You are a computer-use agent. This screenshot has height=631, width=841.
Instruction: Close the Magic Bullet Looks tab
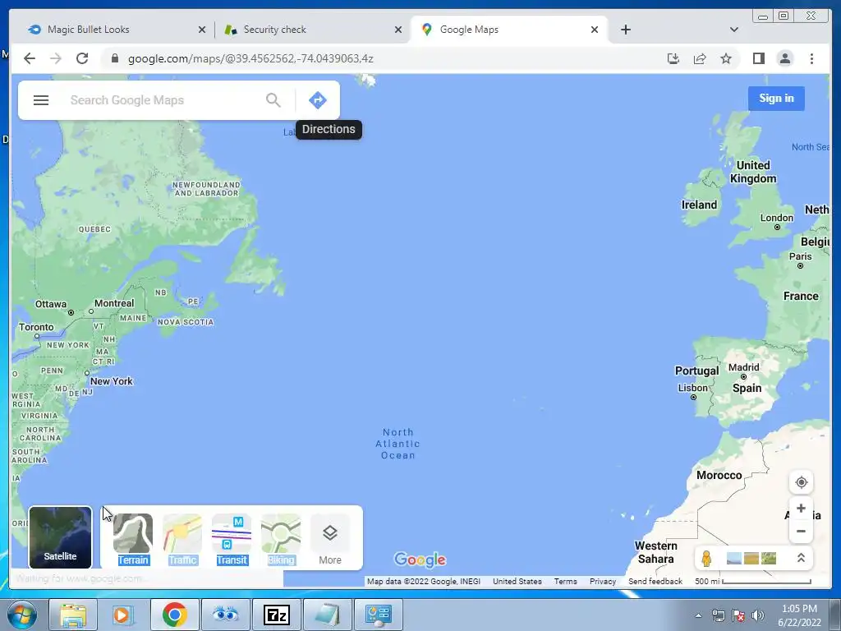202,30
